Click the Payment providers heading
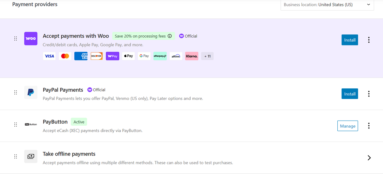This screenshot has width=383, height=174. click(35, 4)
